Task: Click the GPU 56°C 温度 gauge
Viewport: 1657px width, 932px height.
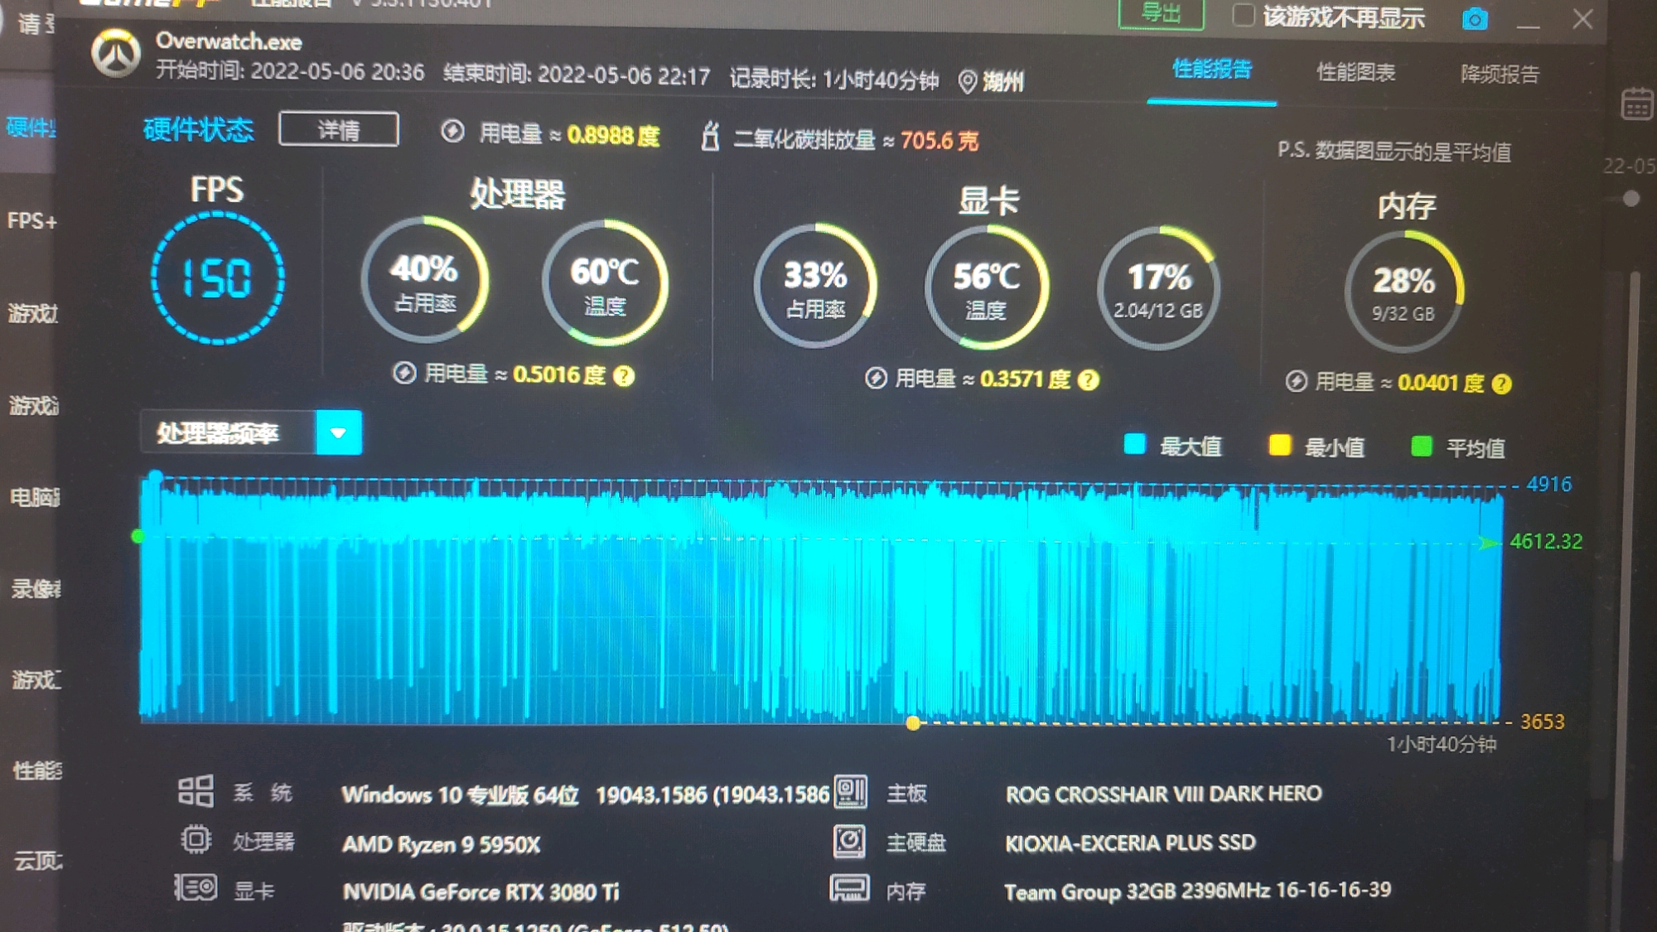Action: pyautogui.click(x=987, y=288)
